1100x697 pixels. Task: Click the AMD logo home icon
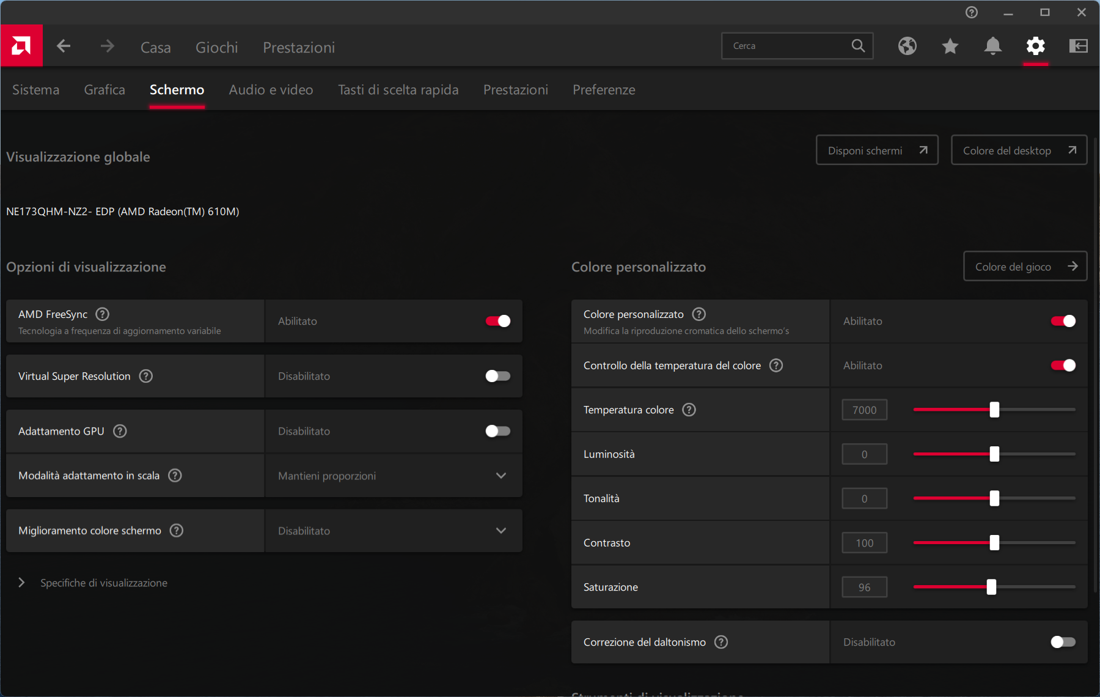(x=21, y=46)
